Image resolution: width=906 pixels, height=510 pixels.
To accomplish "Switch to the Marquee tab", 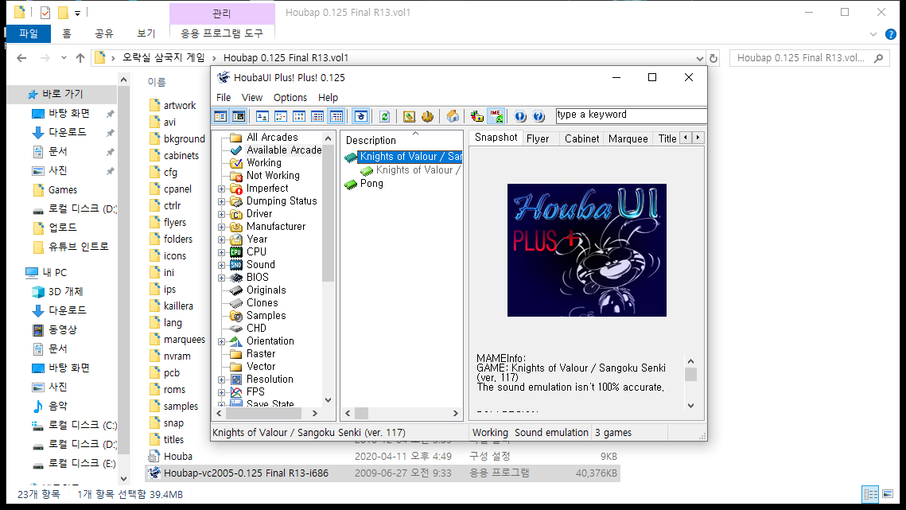I will click(x=628, y=138).
